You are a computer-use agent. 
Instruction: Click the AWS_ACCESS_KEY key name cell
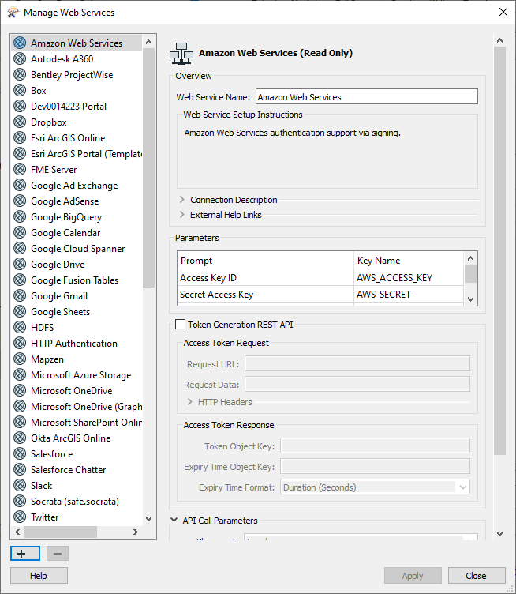[x=409, y=278]
